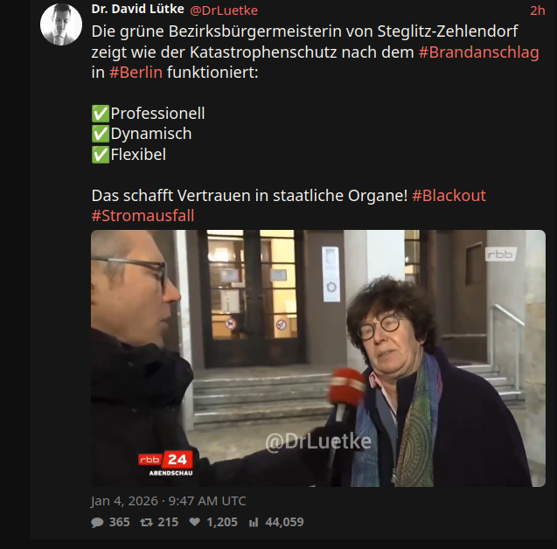
Task: Open the comment replies icon
Action: tap(97, 523)
